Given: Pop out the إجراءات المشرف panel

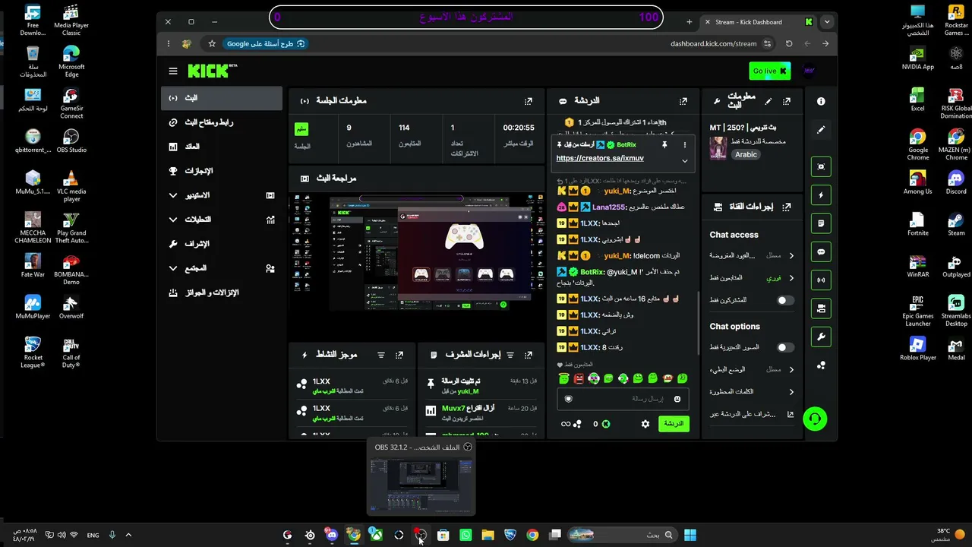Looking at the screenshot, I should coord(529,355).
